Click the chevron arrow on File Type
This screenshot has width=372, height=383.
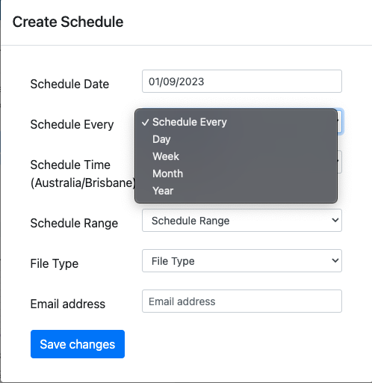(x=335, y=260)
